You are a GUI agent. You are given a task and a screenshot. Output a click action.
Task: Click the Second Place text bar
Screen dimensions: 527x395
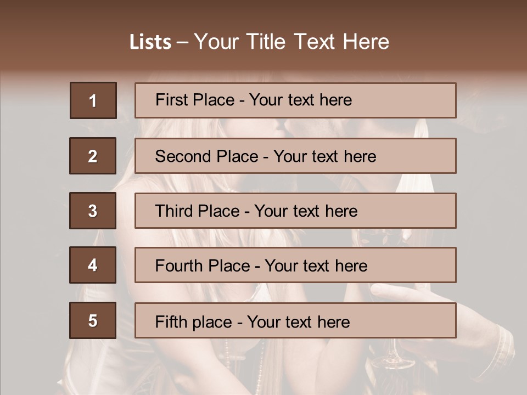point(295,155)
